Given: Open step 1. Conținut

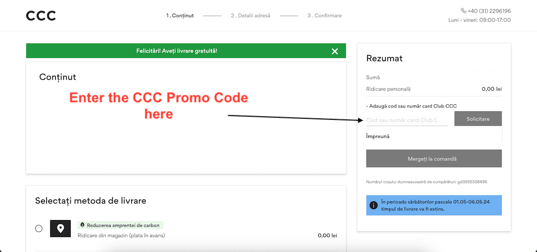Looking at the screenshot, I should [180, 16].
